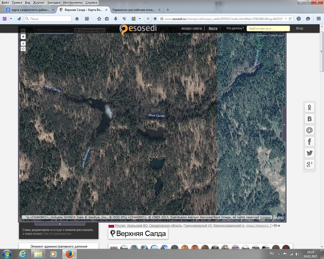This screenshot has width=324, height=259.
Task: Click the 'Вход' login link
Action: click(299, 28)
